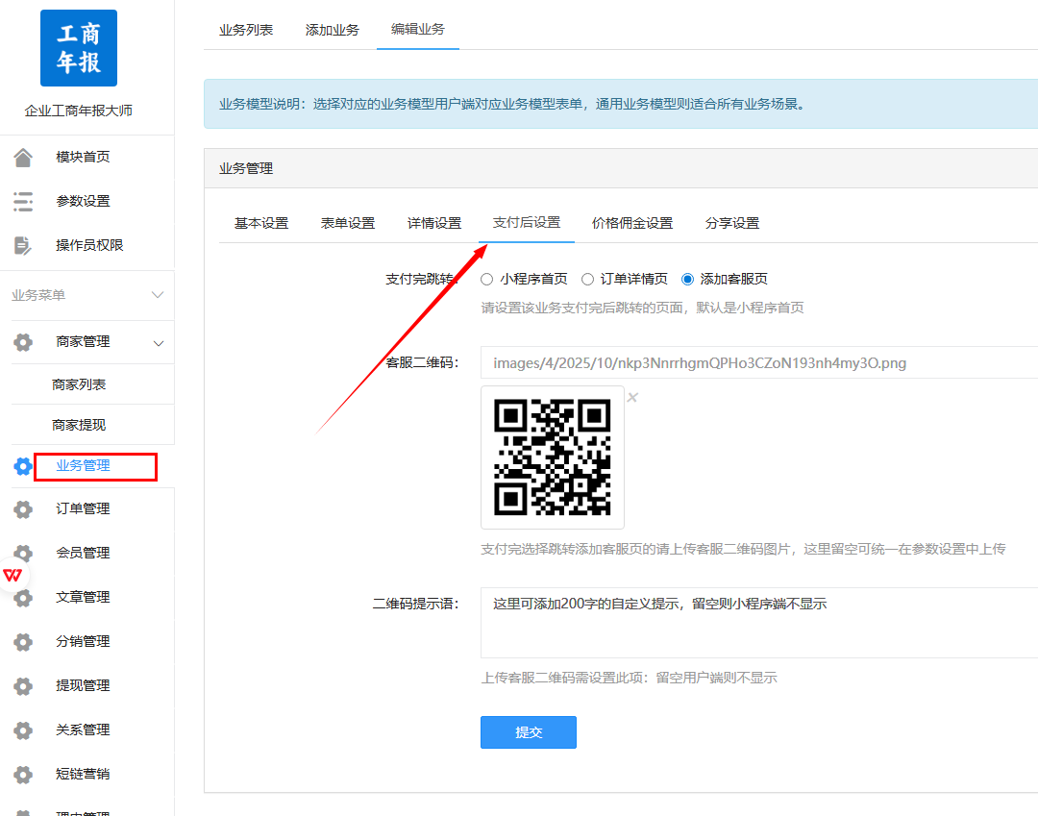Open 模块首页 via home icon
The image size is (1038, 816).
(x=23, y=157)
